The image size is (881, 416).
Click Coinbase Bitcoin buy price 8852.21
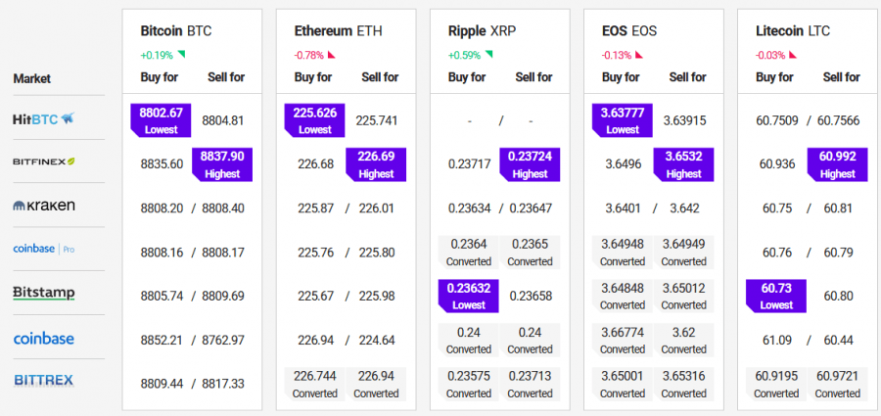click(162, 340)
